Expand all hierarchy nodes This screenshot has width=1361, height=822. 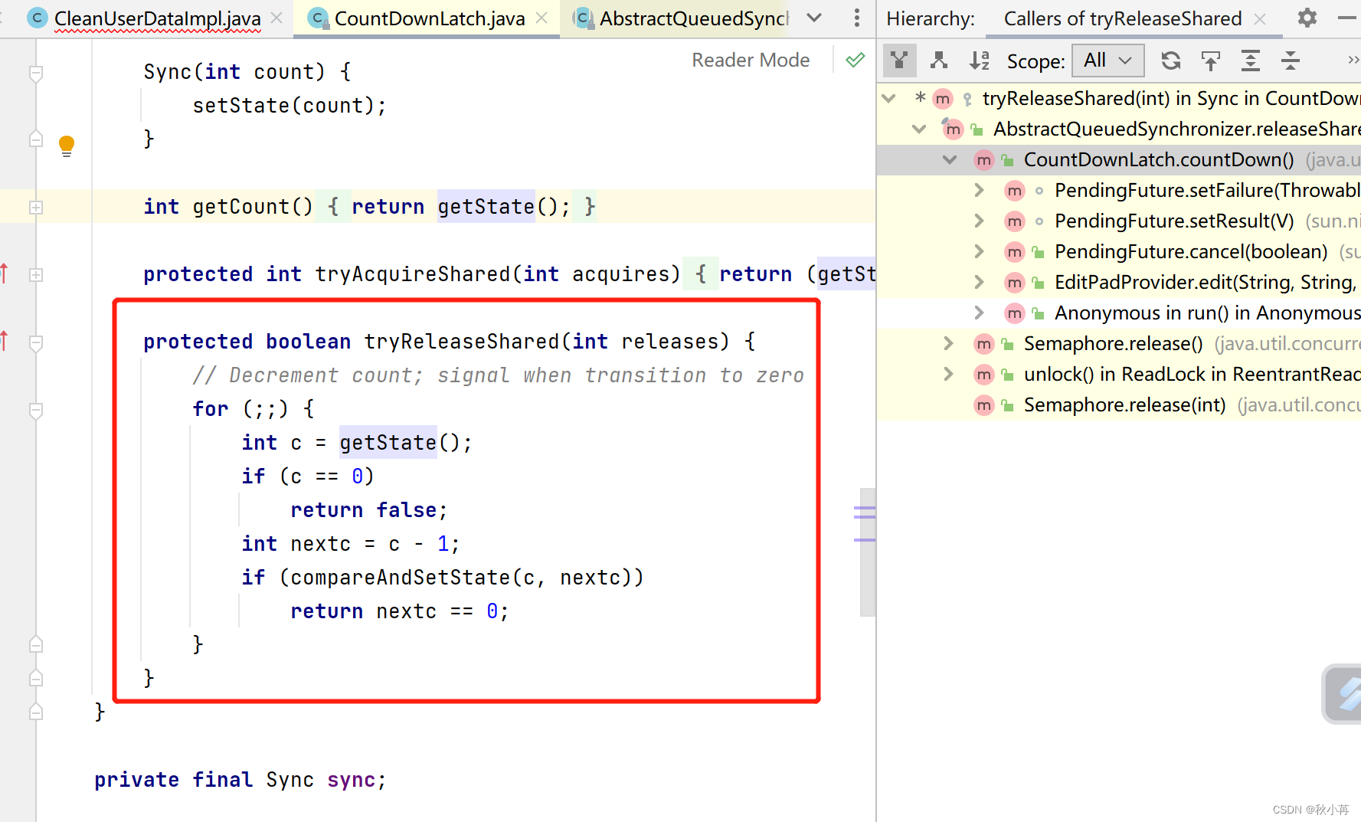click(x=1250, y=61)
